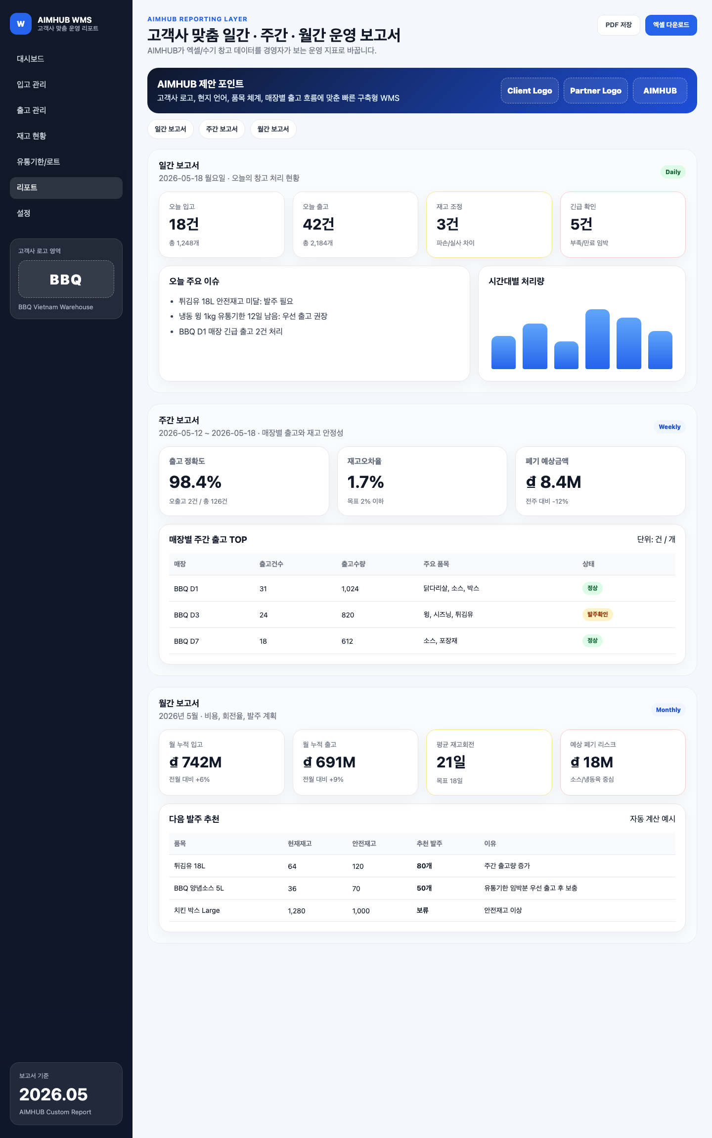The height and width of the screenshot is (1138, 712).
Task: Open the 재고오차율 1.7% card
Action: (x=422, y=481)
